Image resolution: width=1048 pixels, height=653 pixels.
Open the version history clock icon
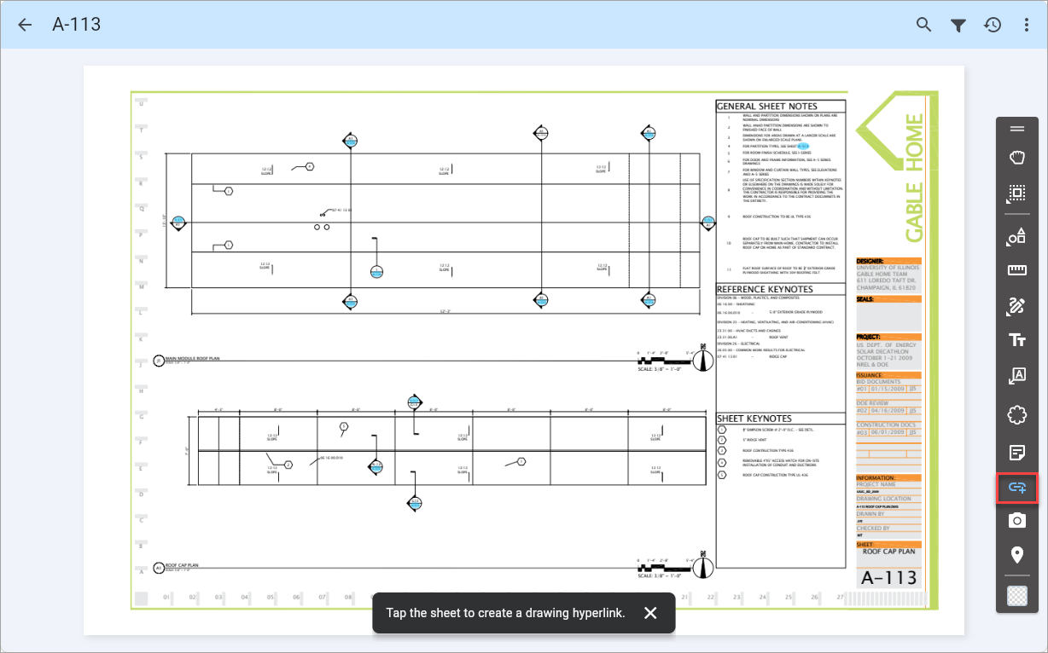[x=993, y=25]
